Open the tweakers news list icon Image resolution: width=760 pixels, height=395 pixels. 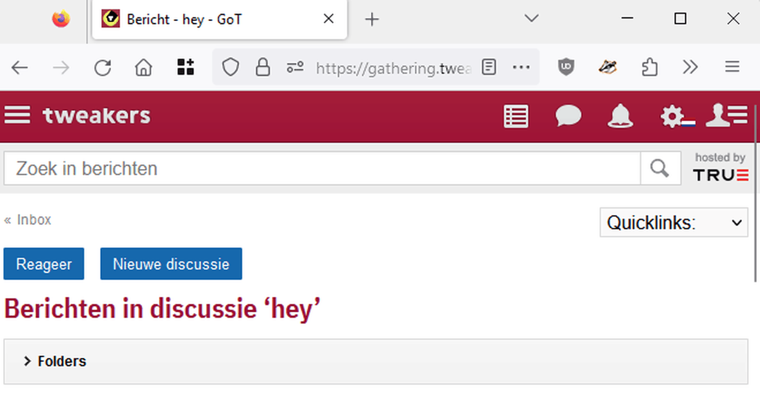(516, 116)
